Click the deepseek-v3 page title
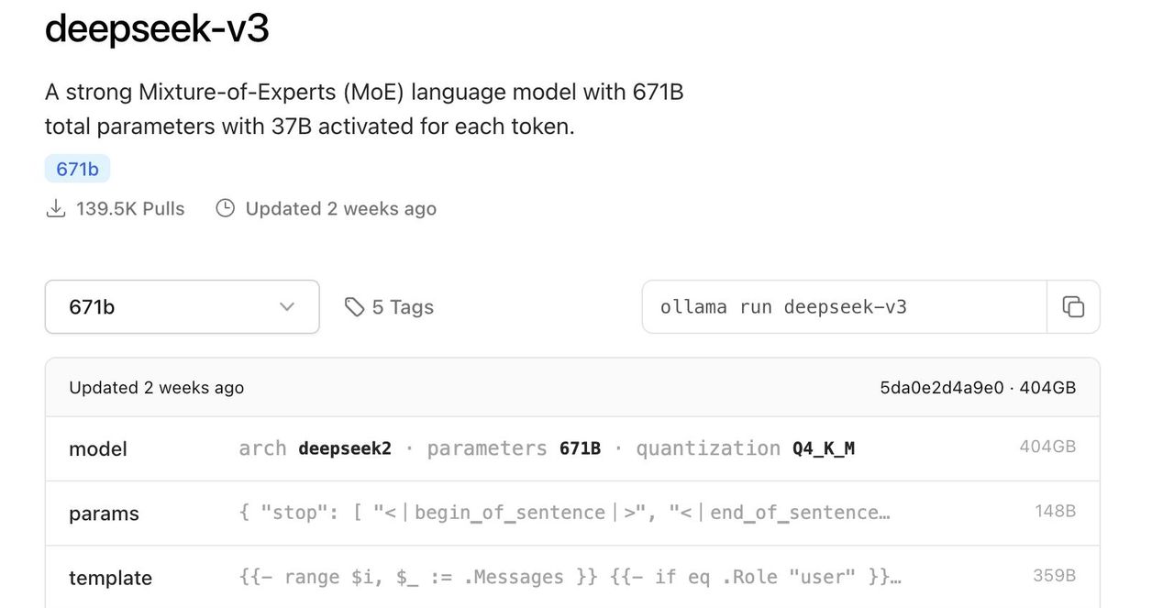 pyautogui.click(x=157, y=28)
